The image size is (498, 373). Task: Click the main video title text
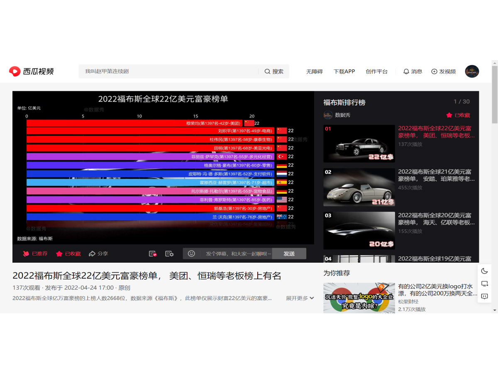(147, 276)
